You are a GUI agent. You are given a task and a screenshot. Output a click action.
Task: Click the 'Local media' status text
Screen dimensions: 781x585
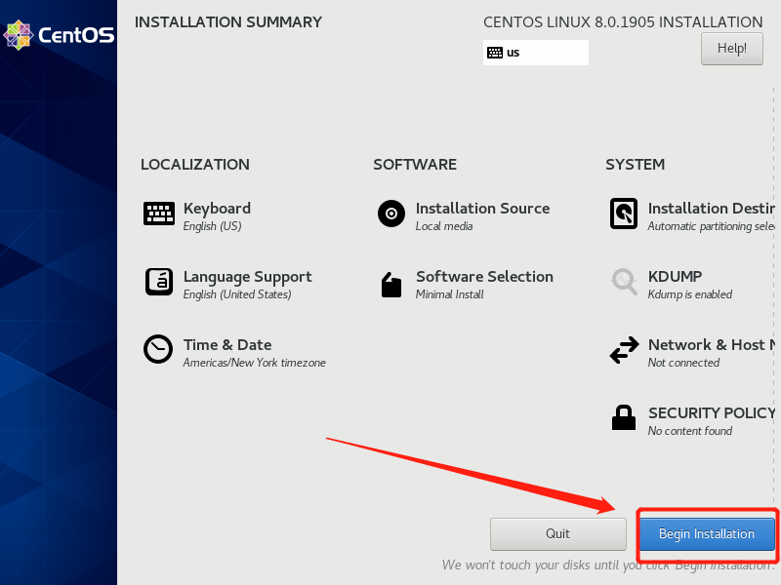coord(444,226)
